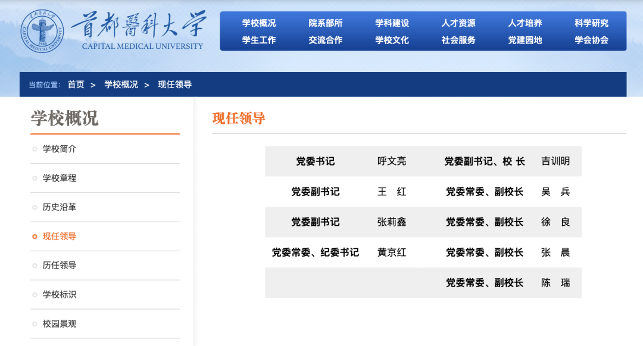Image resolution: width=643 pixels, height=346 pixels.
Task: Click 党委常委、副校长 title beside 陈 瑞
Action: (x=485, y=282)
